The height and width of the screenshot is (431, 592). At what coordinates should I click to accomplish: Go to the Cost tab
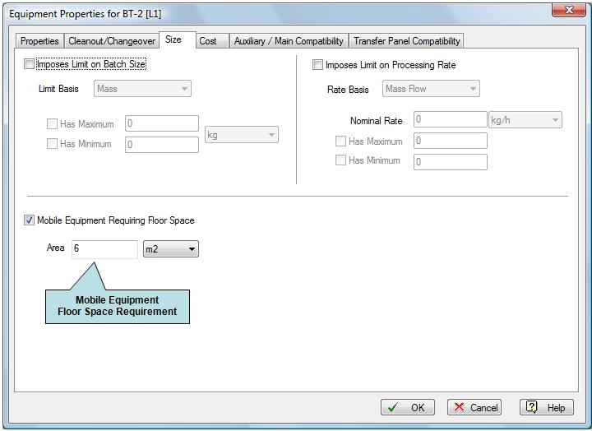click(208, 41)
